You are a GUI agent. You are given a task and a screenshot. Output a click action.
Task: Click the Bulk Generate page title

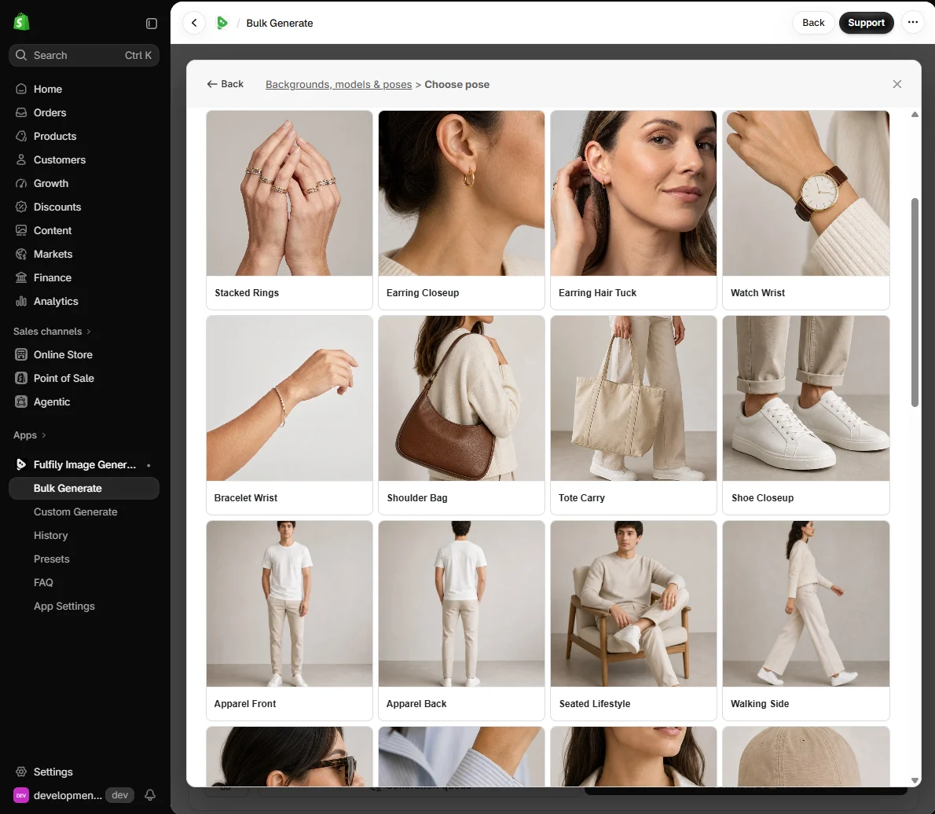click(x=279, y=23)
